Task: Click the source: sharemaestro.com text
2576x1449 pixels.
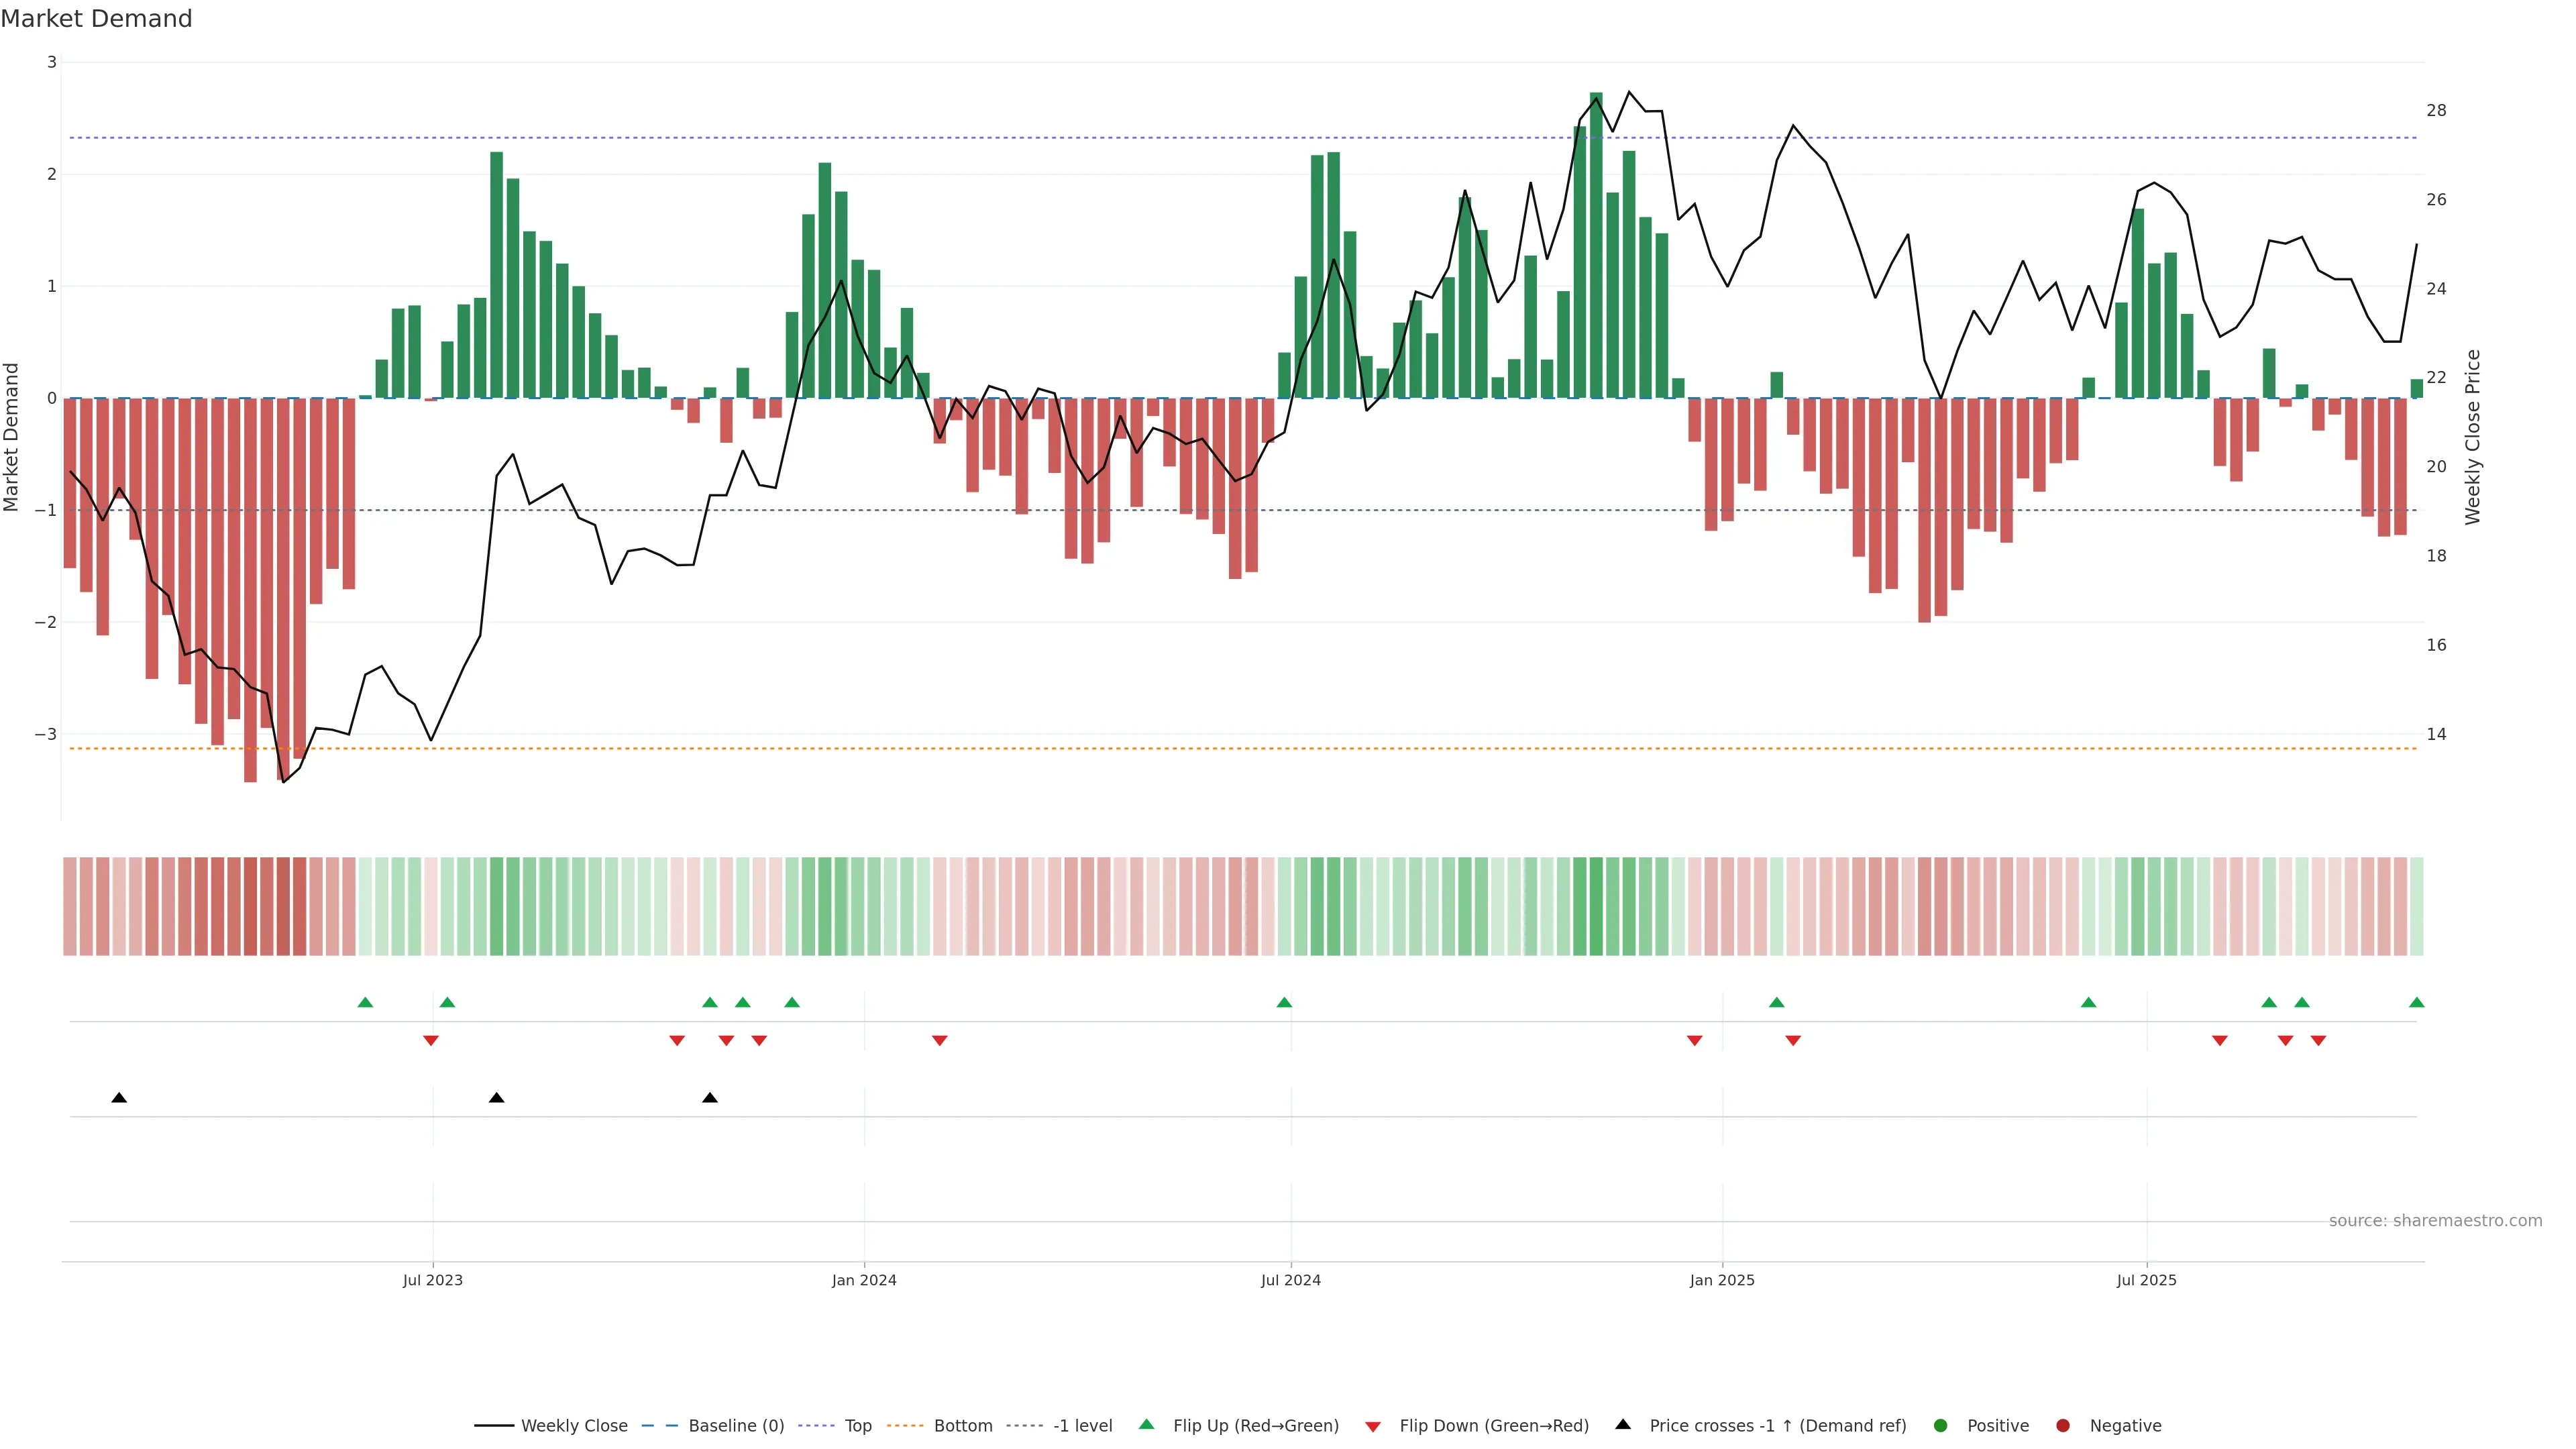Action: [x=2435, y=1221]
